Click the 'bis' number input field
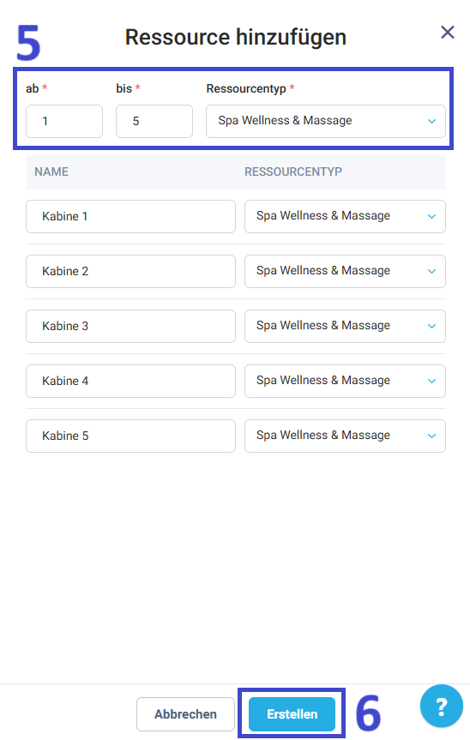Viewport: 470px width, 740px height. tap(154, 121)
